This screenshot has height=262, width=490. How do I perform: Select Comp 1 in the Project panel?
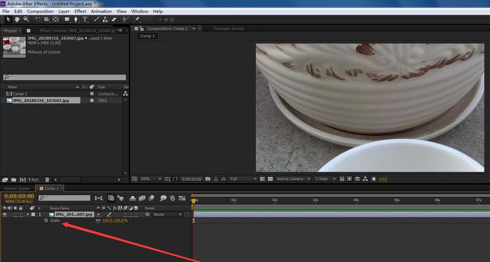[x=20, y=94]
